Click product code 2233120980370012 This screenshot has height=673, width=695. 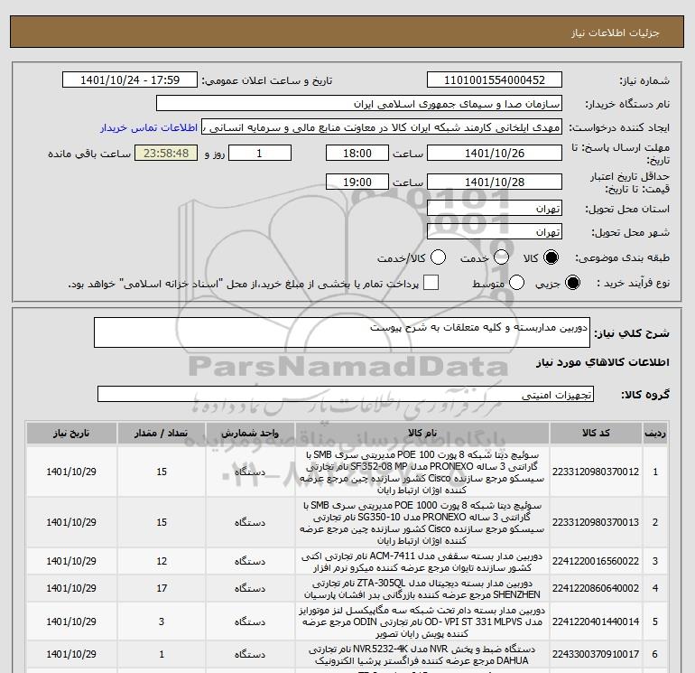(596, 472)
